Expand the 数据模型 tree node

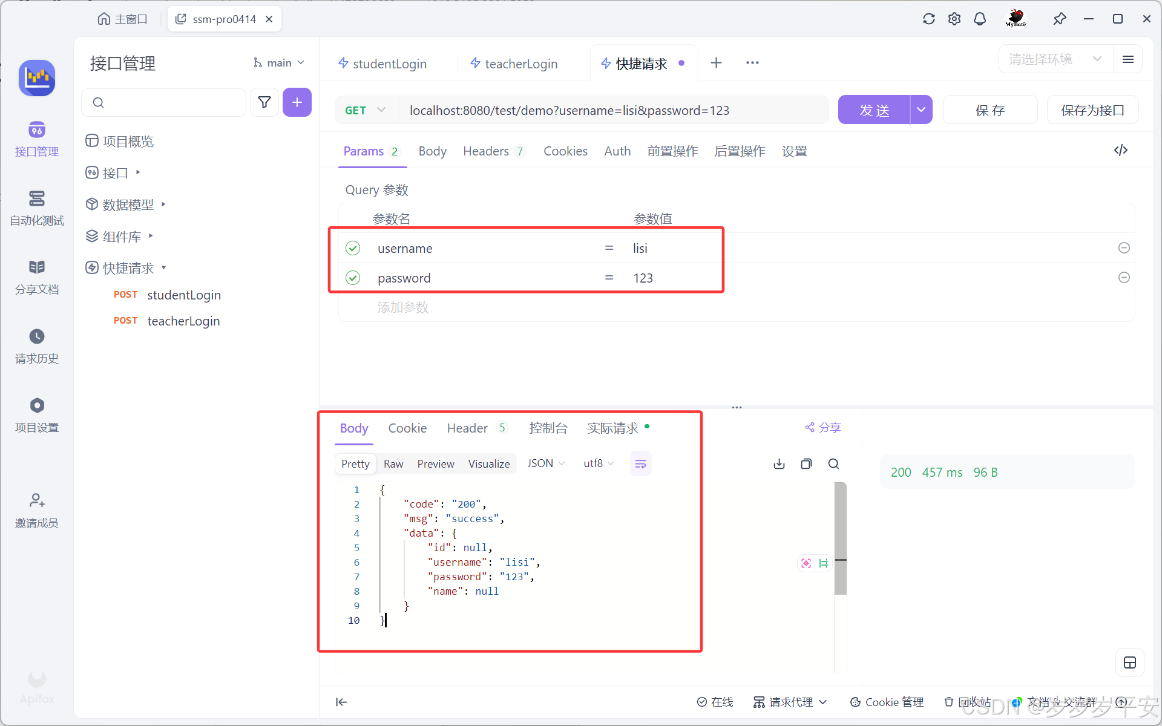click(x=163, y=204)
